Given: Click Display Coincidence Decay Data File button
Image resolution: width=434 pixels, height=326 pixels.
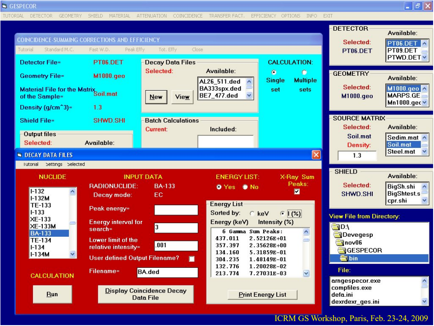Looking at the screenshot, I should (146, 294).
